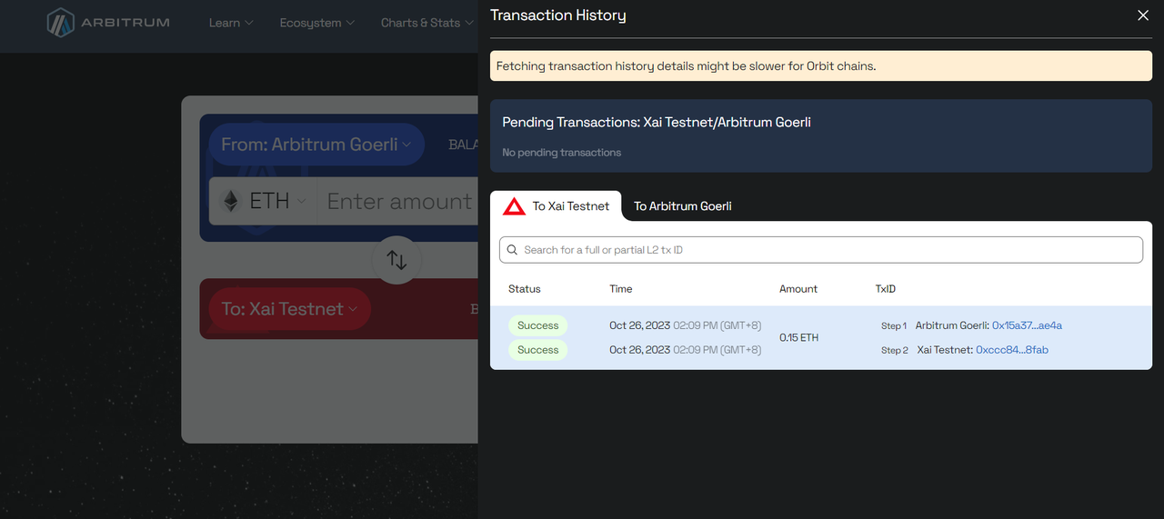This screenshot has width=1164, height=519.
Task: Expand the Ecosystem menu
Action: coord(316,23)
